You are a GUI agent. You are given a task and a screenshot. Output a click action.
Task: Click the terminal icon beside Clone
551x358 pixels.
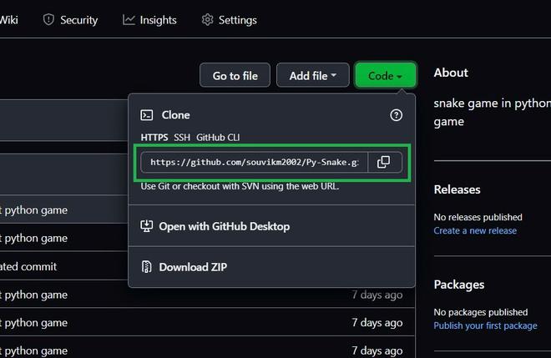[x=147, y=115]
